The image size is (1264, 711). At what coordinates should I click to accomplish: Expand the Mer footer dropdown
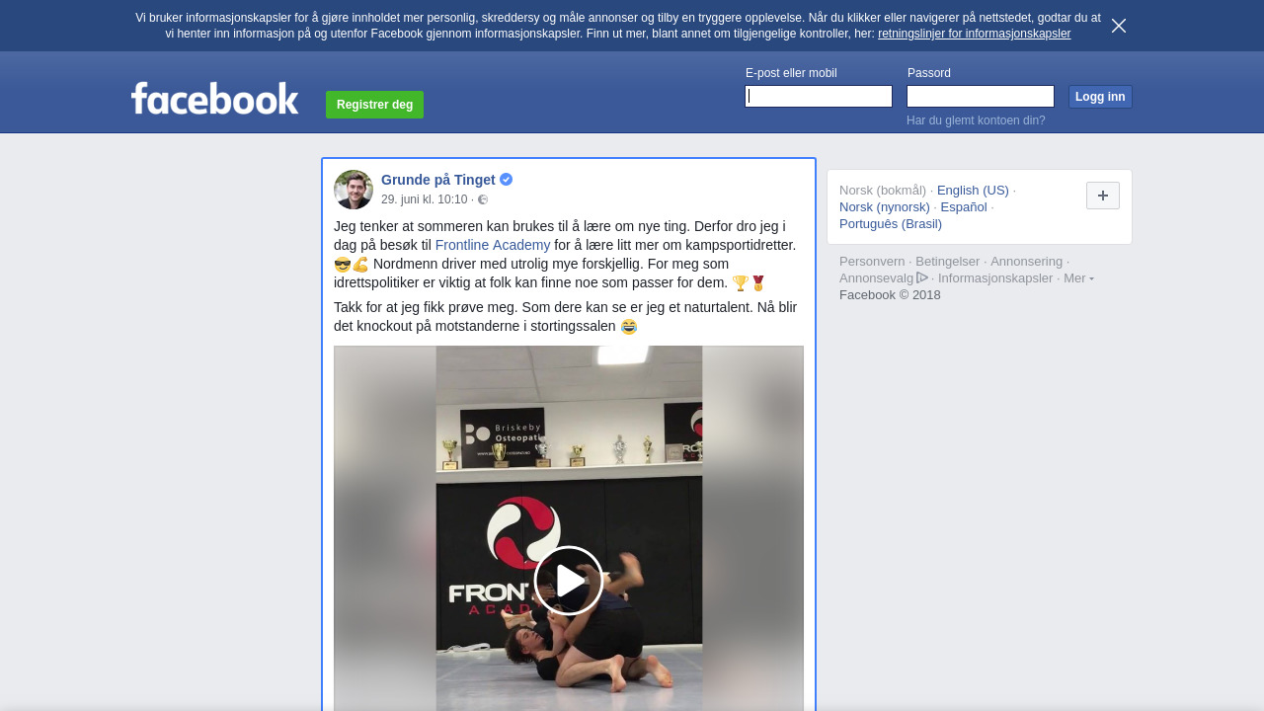pyautogui.click(x=1078, y=278)
